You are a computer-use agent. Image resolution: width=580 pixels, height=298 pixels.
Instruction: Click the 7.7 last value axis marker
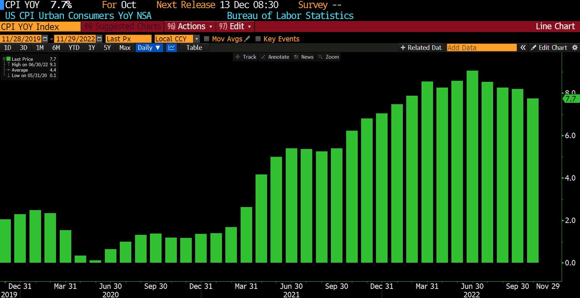(572, 99)
